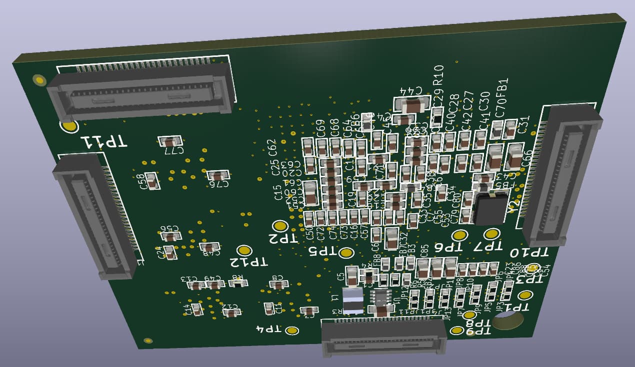This screenshot has width=635, height=367.
Task: Select the TP7 gold test pad
Action: coord(492,233)
